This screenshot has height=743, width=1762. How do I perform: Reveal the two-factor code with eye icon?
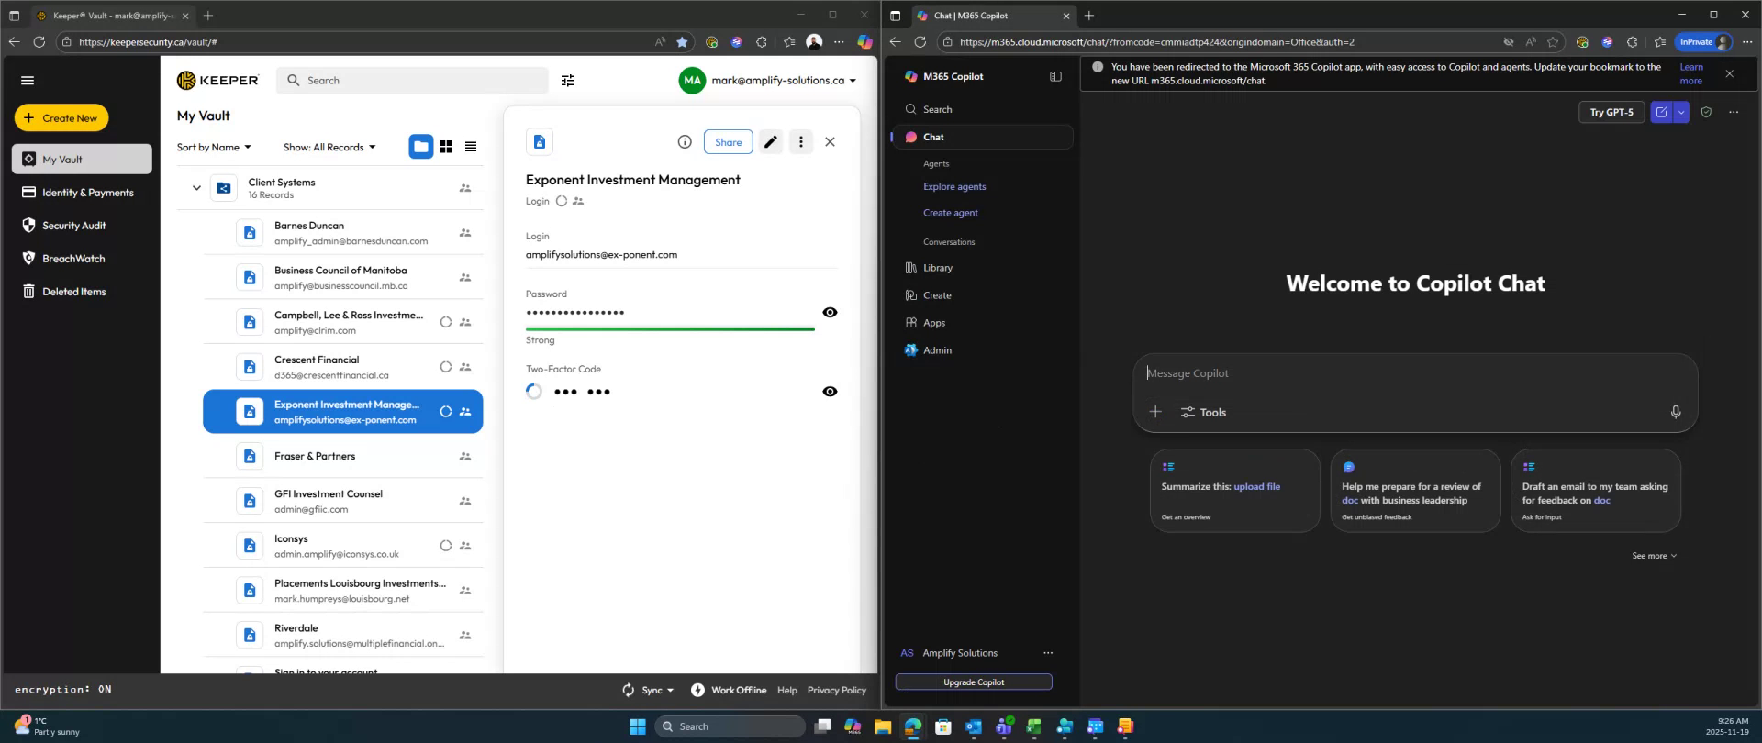pyautogui.click(x=831, y=392)
